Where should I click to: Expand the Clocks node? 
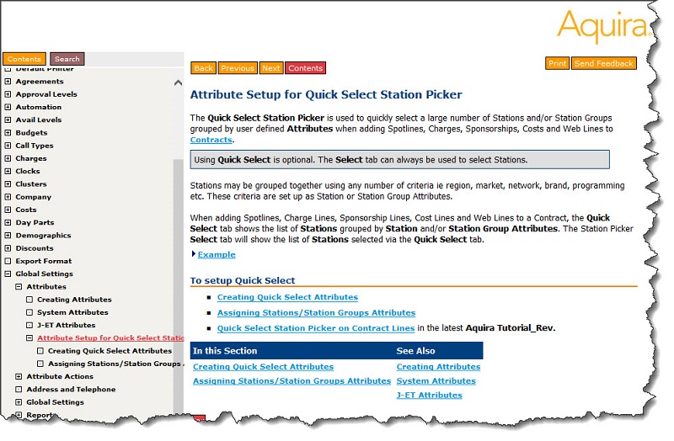point(8,171)
